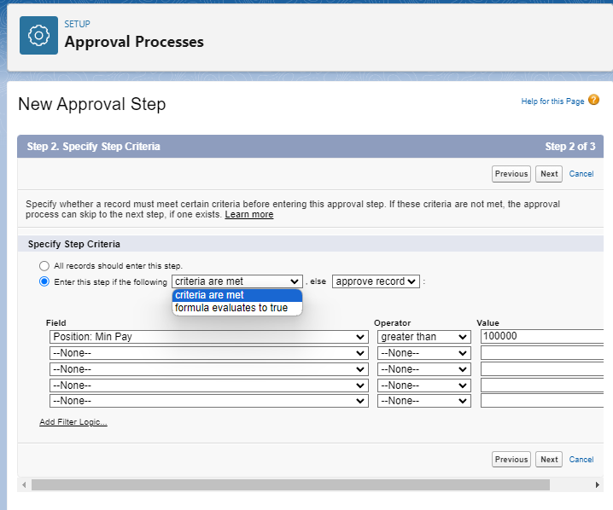Image resolution: width=613 pixels, height=510 pixels.
Task: Click the fifth row empty Value field
Action: click(x=542, y=401)
